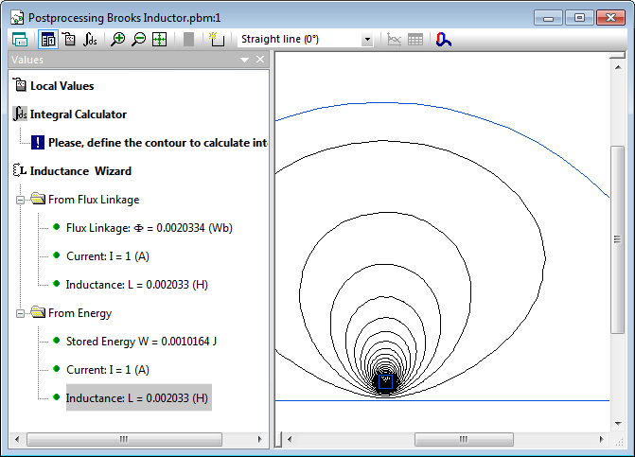Open the Integral Calculator toolbar icon
Viewport: 635px width, 457px height.
coord(90,39)
